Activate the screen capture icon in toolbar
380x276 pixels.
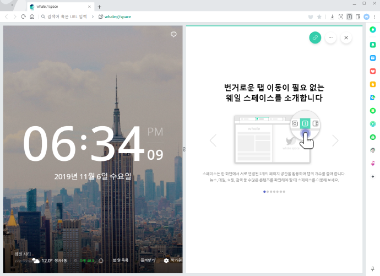point(341,17)
